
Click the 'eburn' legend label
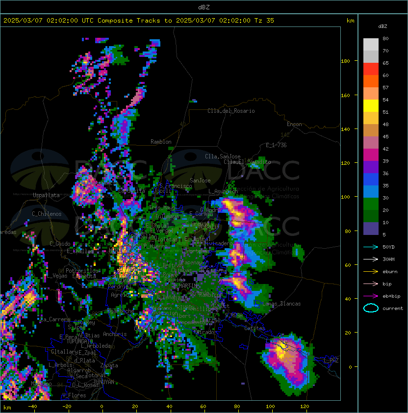pos(390,272)
